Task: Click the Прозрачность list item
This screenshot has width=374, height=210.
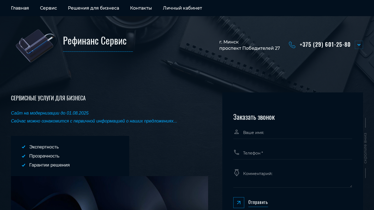Action: (44, 156)
